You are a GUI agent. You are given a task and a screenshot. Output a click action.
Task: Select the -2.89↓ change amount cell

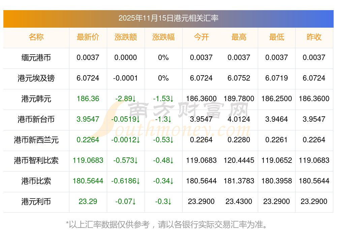(x=125, y=99)
